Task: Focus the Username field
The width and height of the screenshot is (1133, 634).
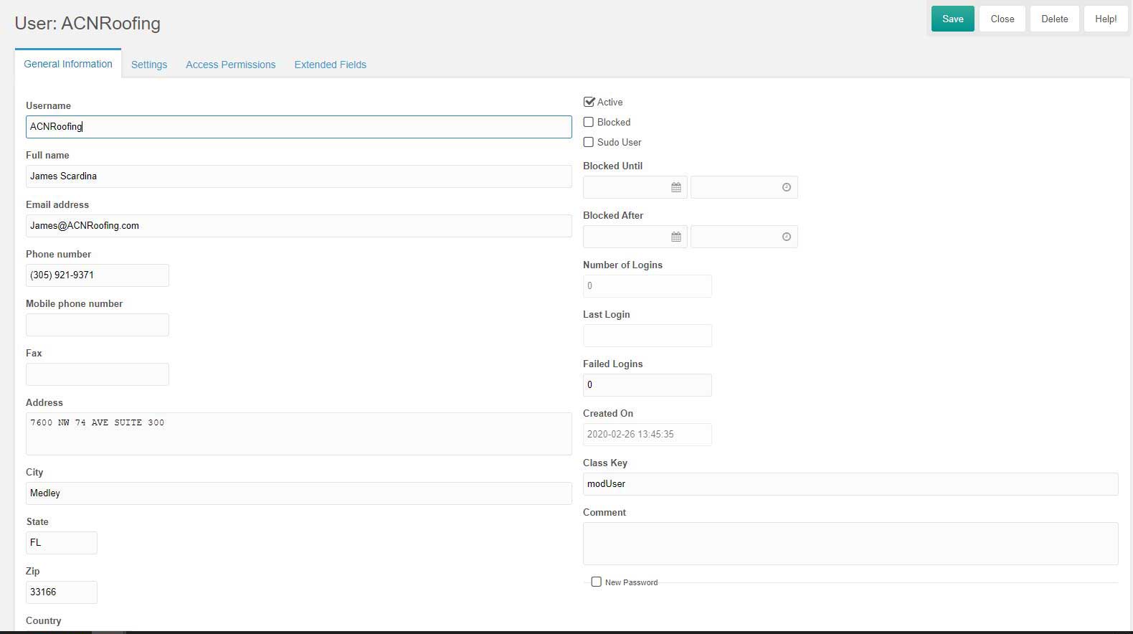Action: click(x=298, y=127)
